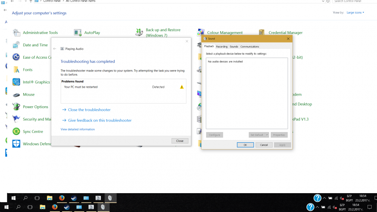
Task: Click the Refresh icon in the address bar
Action: (x=328, y=1)
